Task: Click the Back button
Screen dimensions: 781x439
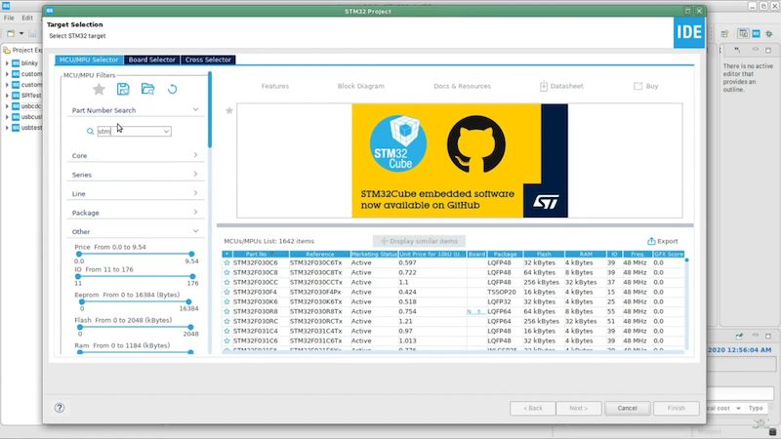Action: [x=532, y=408]
